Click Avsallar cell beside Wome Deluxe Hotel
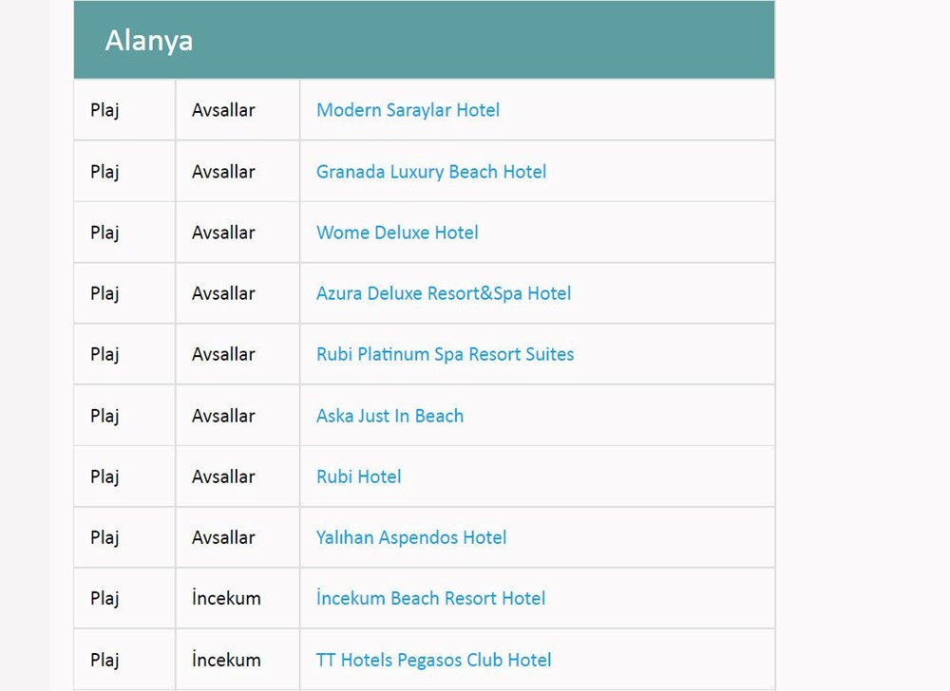950x691 pixels. click(223, 233)
